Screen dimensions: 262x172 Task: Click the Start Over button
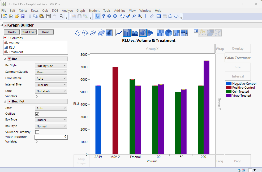pyautogui.click(x=29, y=32)
